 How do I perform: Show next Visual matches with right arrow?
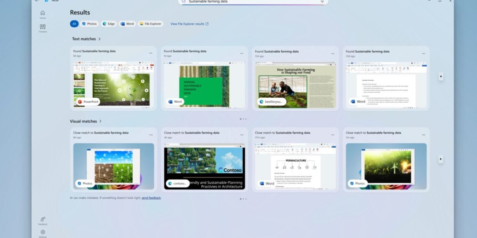tap(441, 159)
